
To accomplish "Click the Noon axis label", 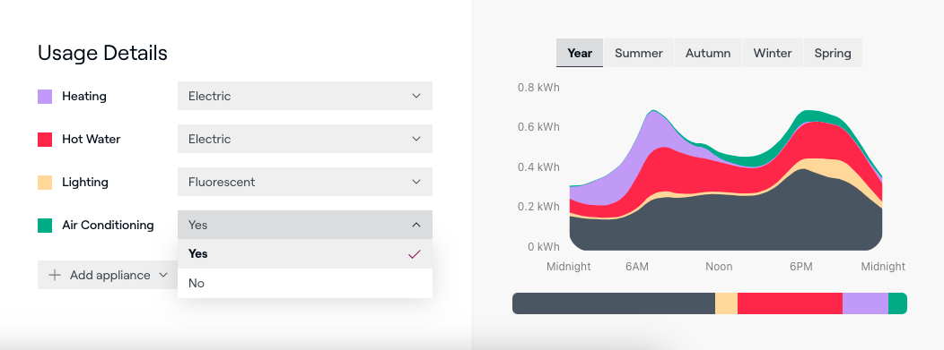I will click(719, 267).
